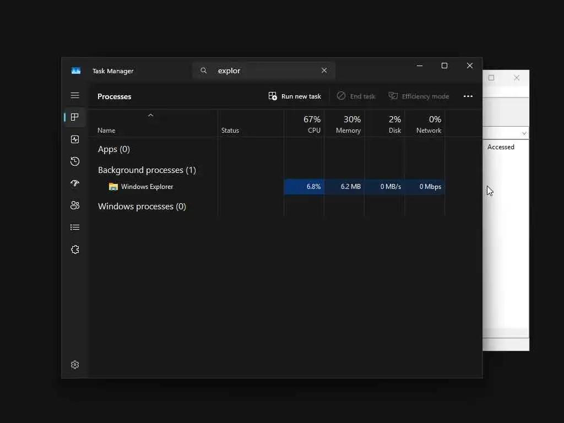Open the hamburger navigation menu
Image resolution: width=564 pixels, height=423 pixels.
75,95
